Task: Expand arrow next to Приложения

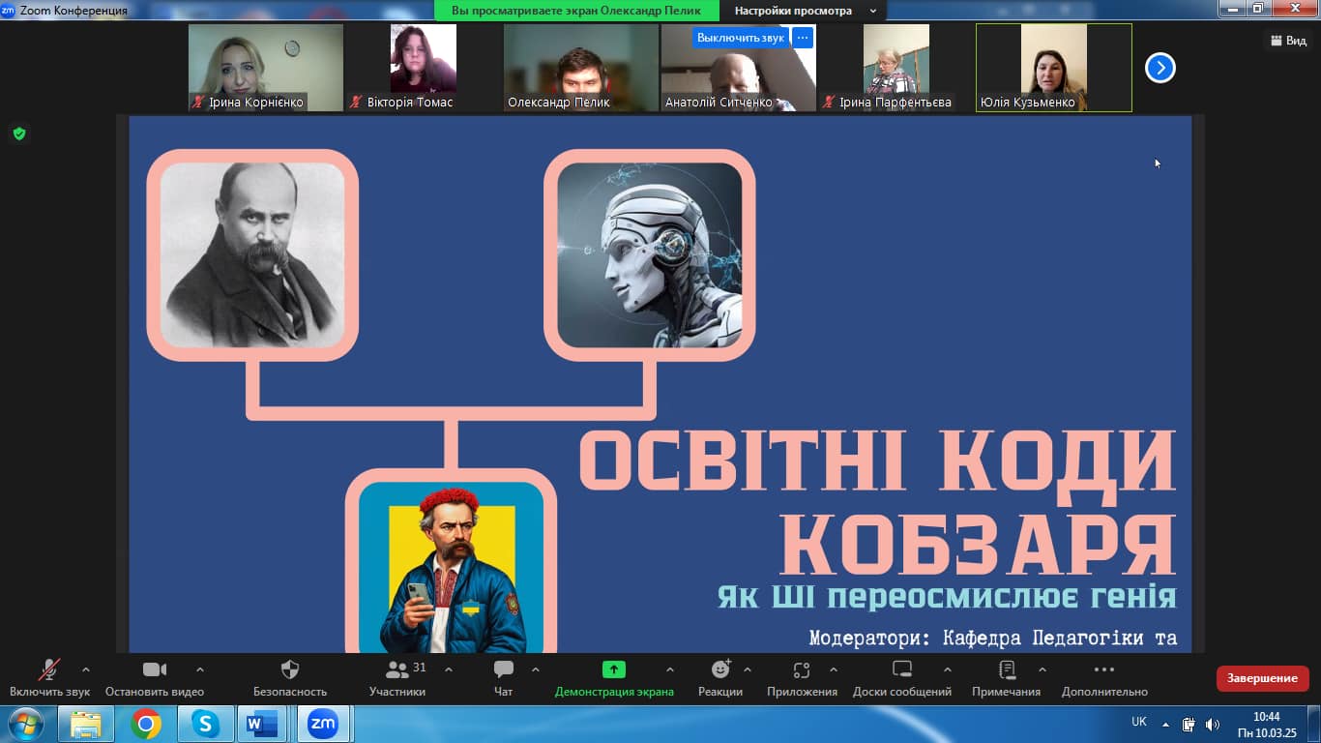Action: pyautogui.click(x=834, y=669)
